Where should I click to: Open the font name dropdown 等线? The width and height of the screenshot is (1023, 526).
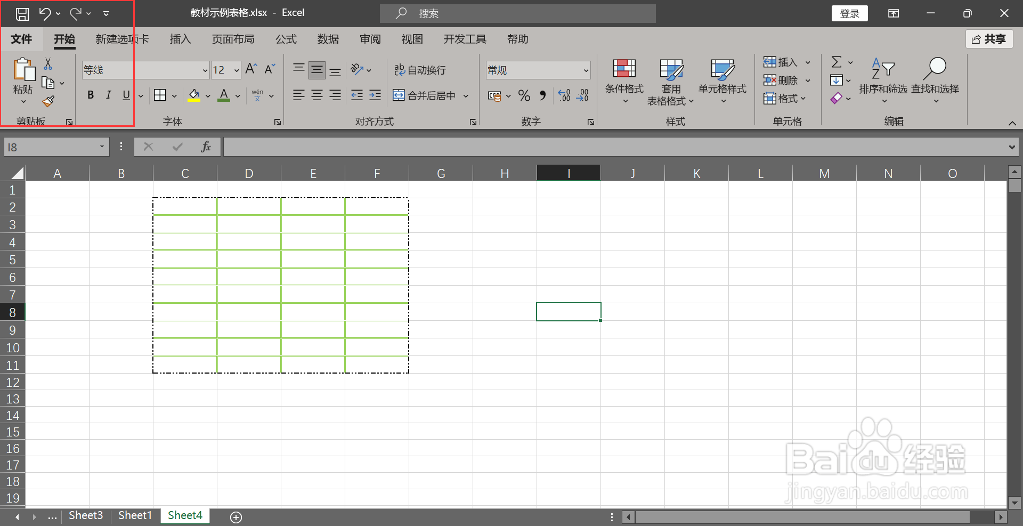coord(205,70)
